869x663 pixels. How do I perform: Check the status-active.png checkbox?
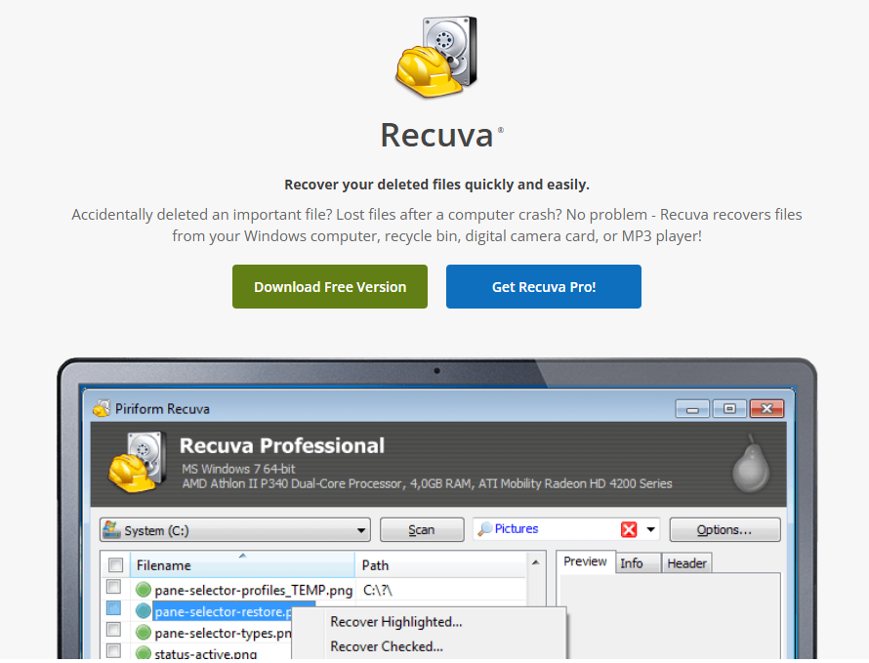click(x=113, y=650)
